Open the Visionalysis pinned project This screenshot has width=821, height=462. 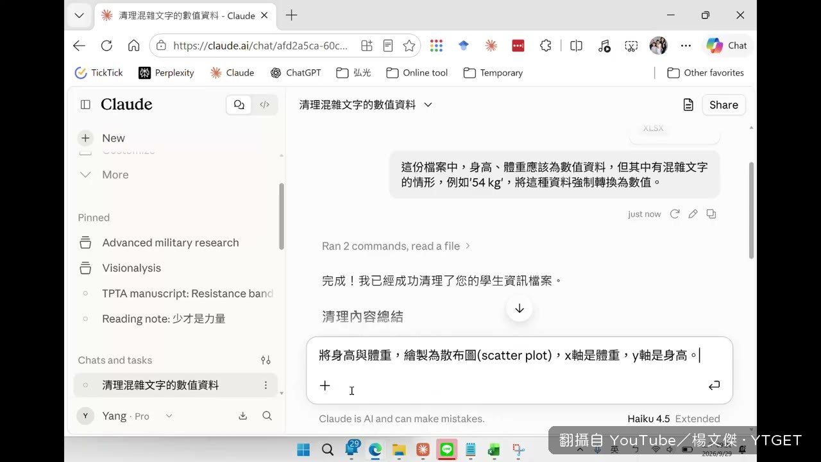[x=131, y=268]
